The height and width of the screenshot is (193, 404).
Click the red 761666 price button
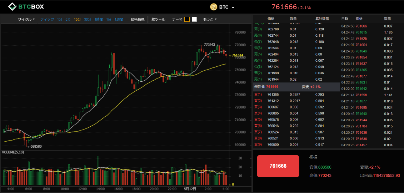tap(278, 166)
